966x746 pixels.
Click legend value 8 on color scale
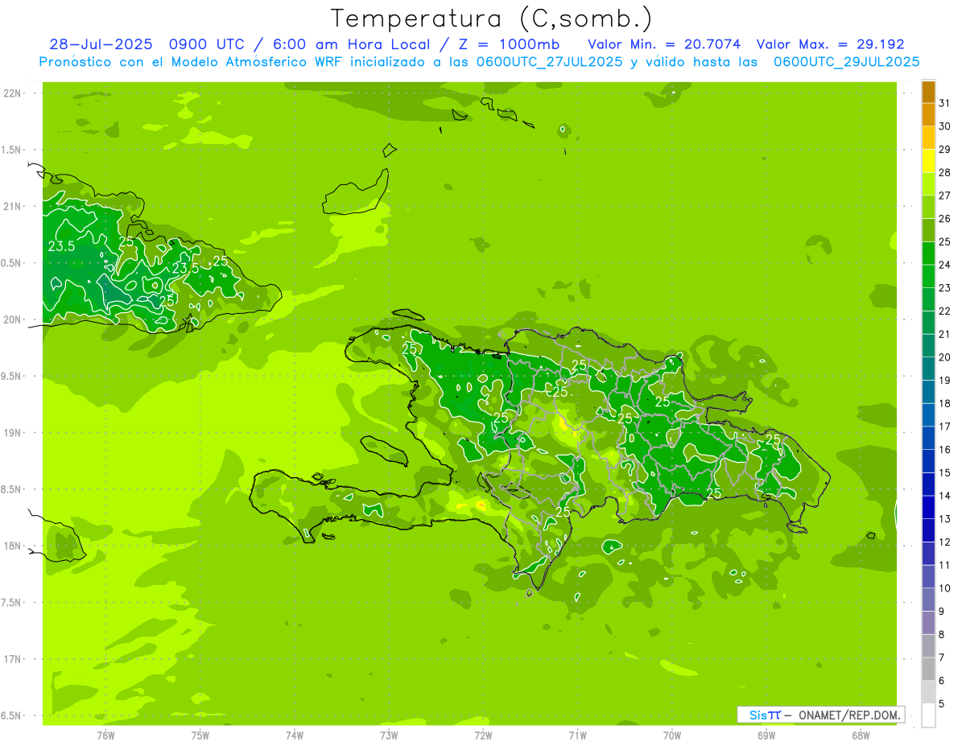[942, 635]
